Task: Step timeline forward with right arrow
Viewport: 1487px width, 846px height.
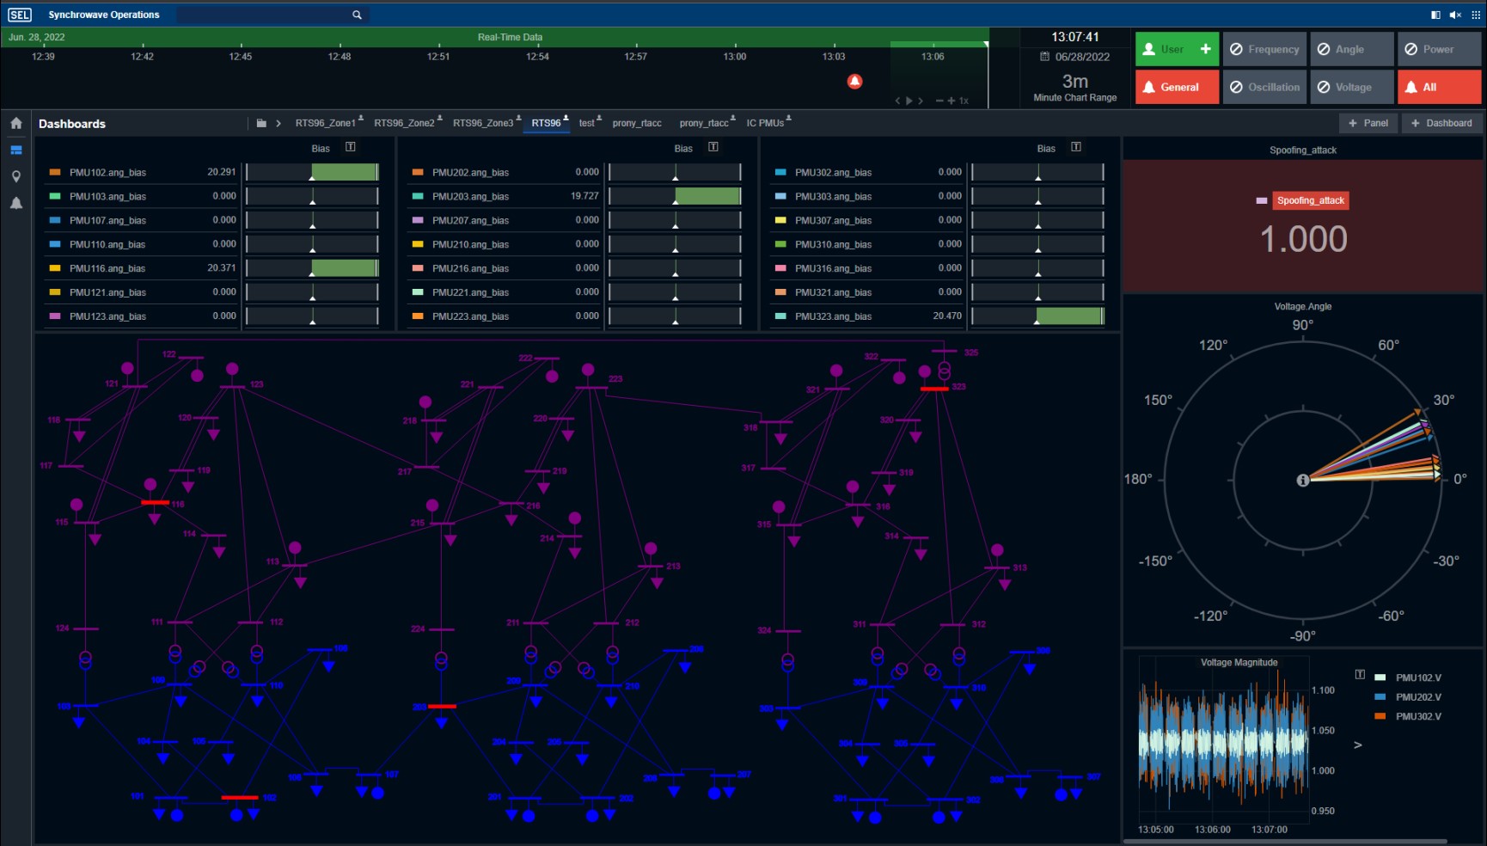Action: coord(921,101)
